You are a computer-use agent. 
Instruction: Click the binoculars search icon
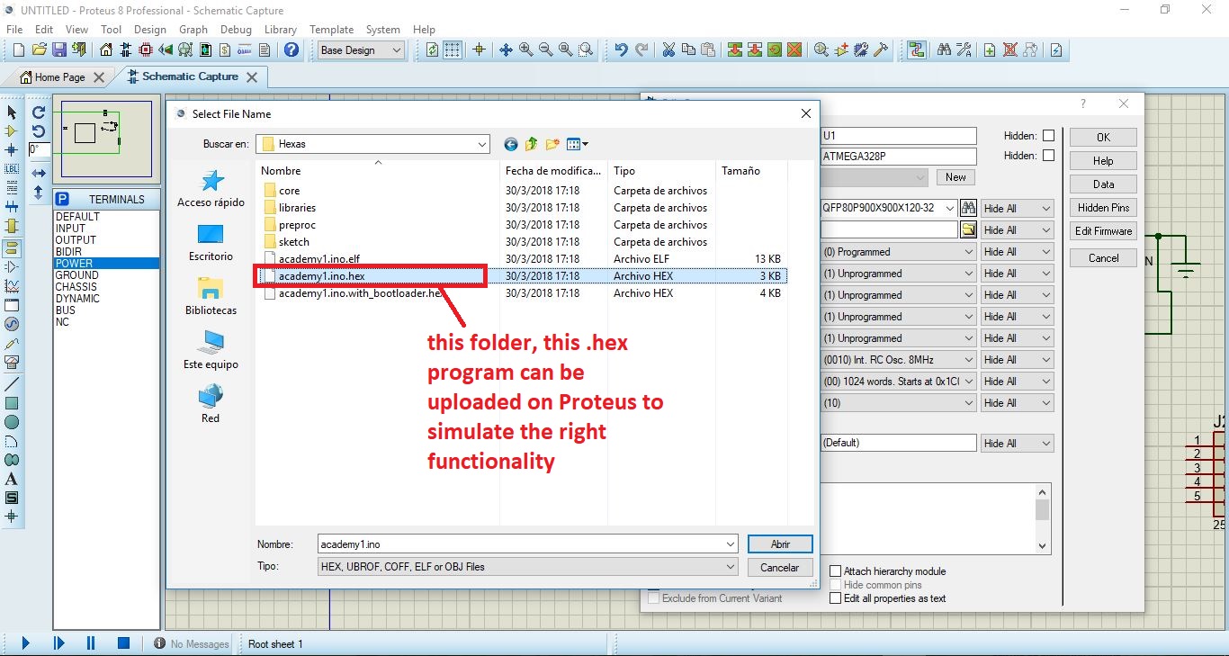(x=944, y=50)
